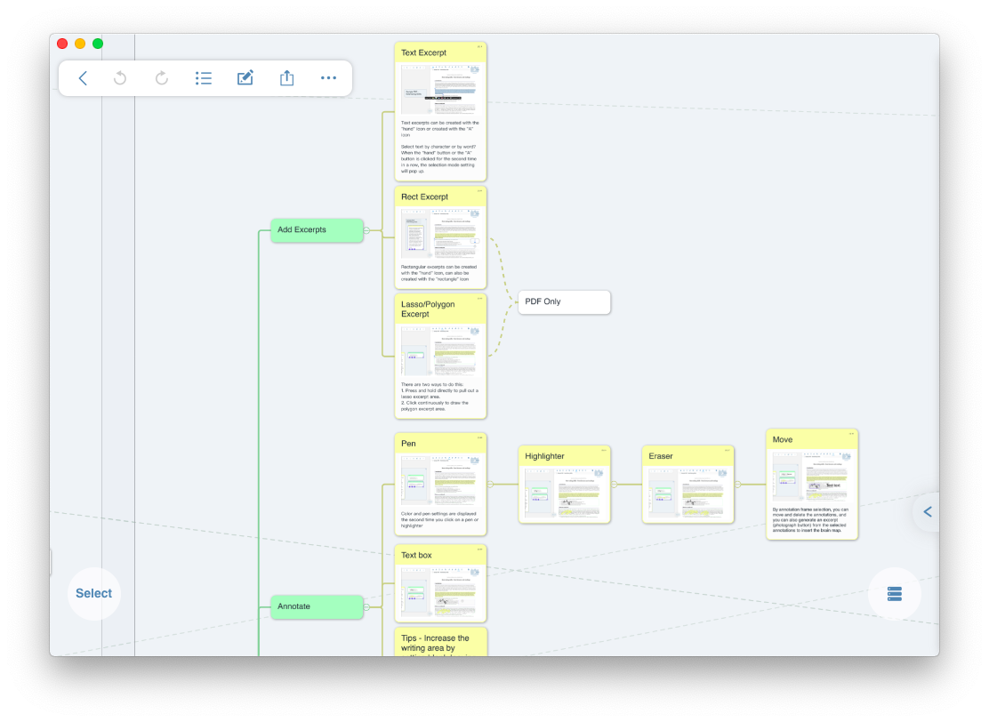This screenshot has height=722, width=989.
Task: Click the Pen card color settings description
Action: (x=439, y=519)
